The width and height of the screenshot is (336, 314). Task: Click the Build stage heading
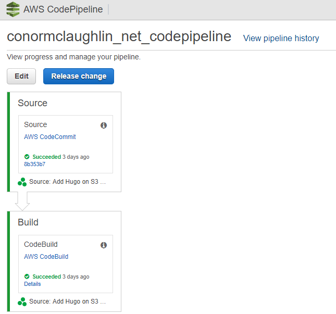click(28, 222)
